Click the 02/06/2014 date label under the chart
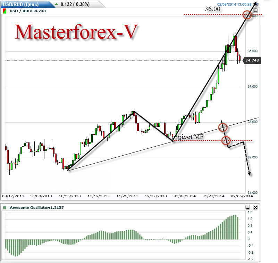This screenshot has height=263, width=278. pyautogui.click(x=242, y=196)
